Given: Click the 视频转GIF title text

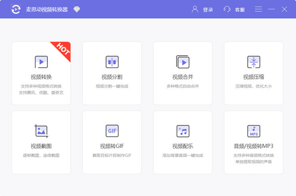Looking at the screenshot, I should point(112,146).
